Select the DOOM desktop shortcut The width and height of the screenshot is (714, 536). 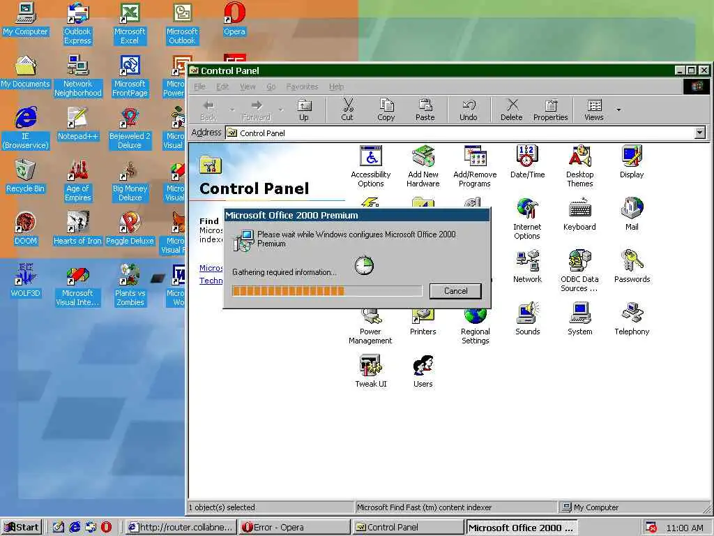coord(25,228)
